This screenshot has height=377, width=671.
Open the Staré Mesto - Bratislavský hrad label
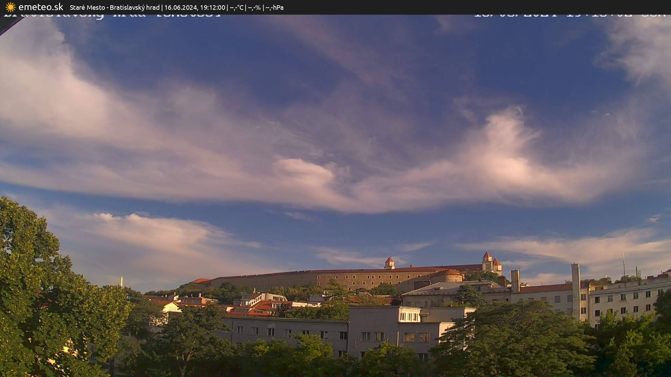115,7
